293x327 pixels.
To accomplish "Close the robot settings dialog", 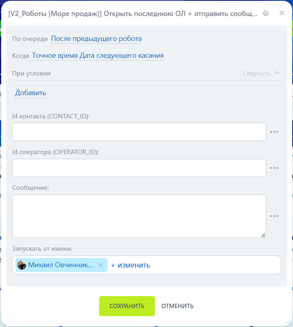I will (x=282, y=13).
